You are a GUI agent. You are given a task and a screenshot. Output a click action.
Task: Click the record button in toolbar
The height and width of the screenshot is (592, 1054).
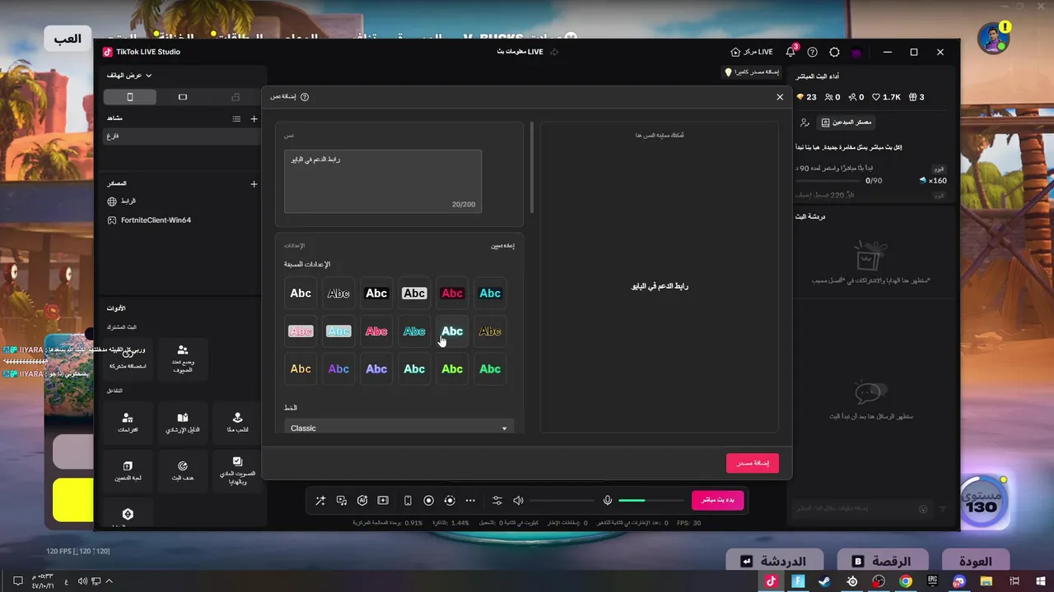pyautogui.click(x=428, y=500)
